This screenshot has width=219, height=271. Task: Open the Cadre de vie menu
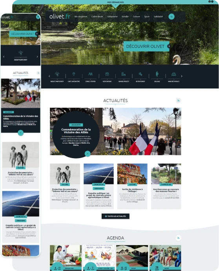coord(97,17)
